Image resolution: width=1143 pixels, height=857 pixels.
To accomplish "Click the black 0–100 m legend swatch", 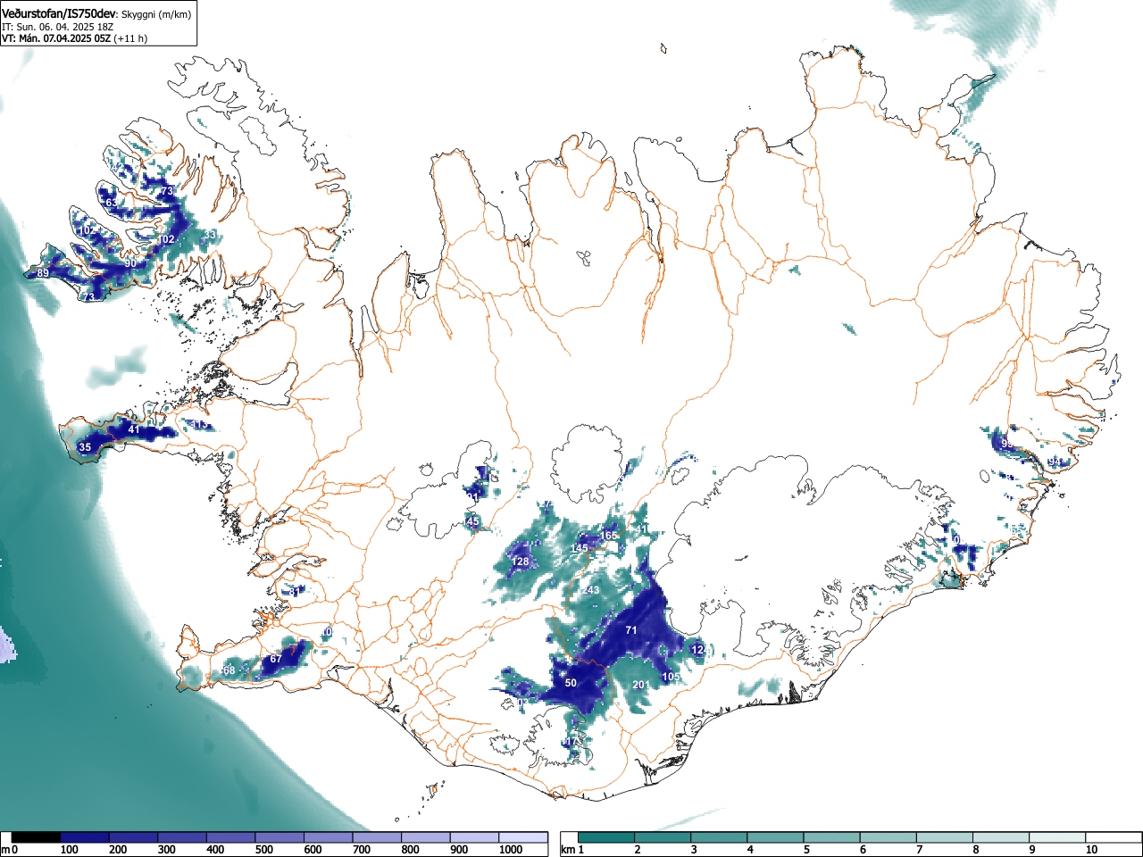I will 36,837.
